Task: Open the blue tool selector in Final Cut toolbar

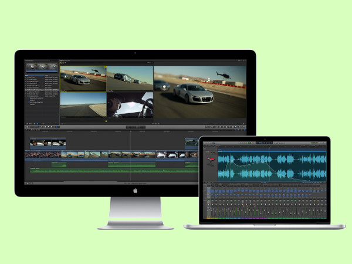Action: (x=57, y=127)
